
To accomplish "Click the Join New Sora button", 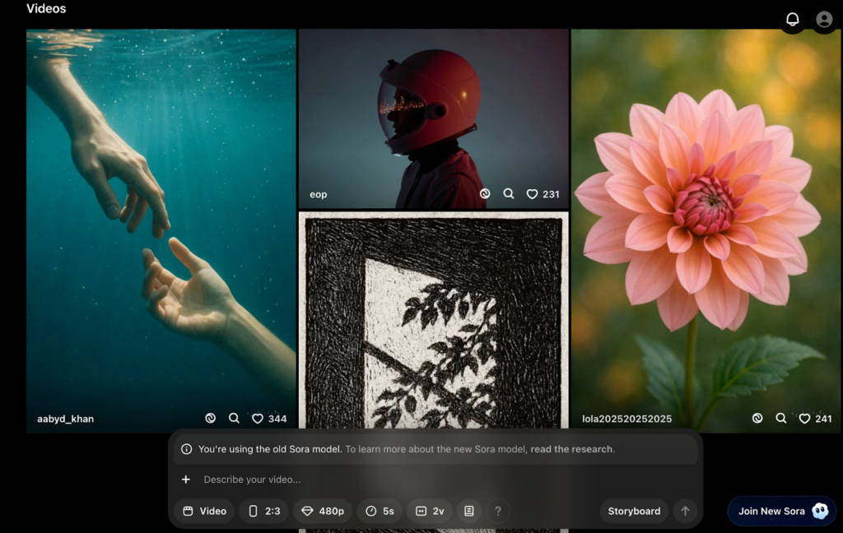I will click(x=781, y=511).
